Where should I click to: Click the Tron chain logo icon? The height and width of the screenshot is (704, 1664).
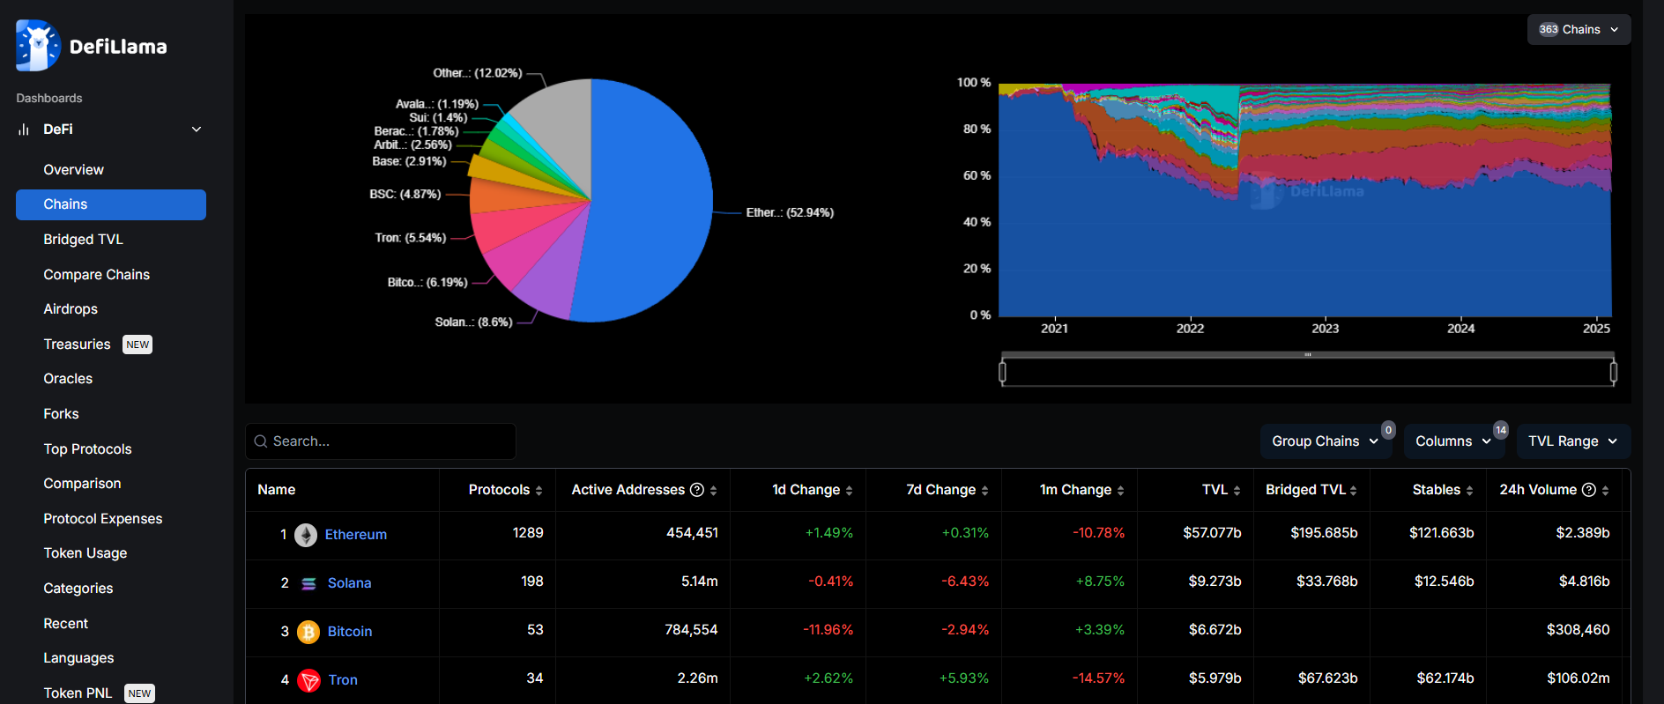tap(308, 680)
